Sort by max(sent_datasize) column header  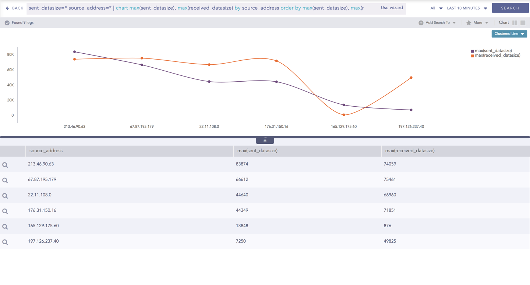tap(257, 151)
